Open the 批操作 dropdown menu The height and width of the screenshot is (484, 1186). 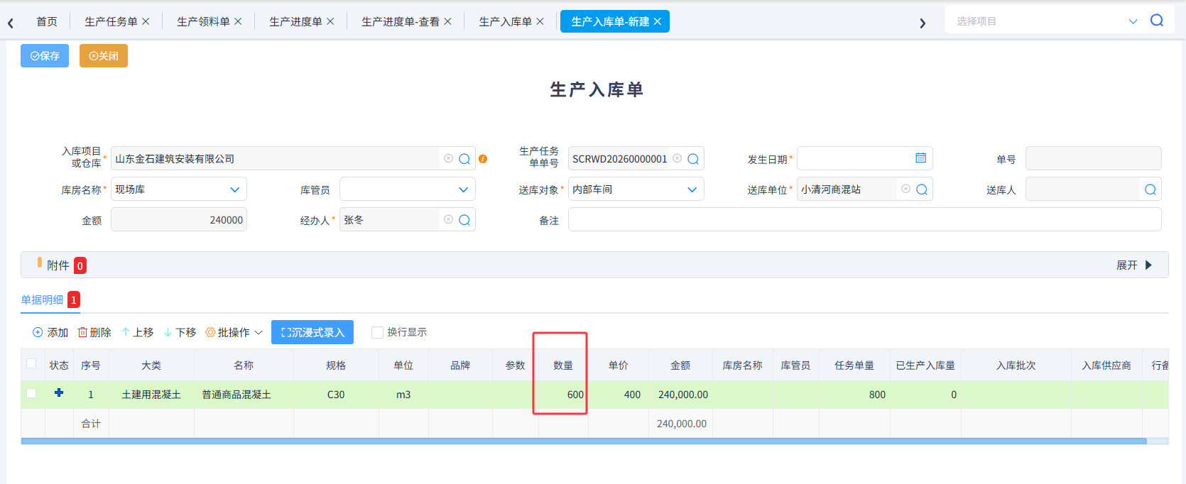(x=234, y=332)
